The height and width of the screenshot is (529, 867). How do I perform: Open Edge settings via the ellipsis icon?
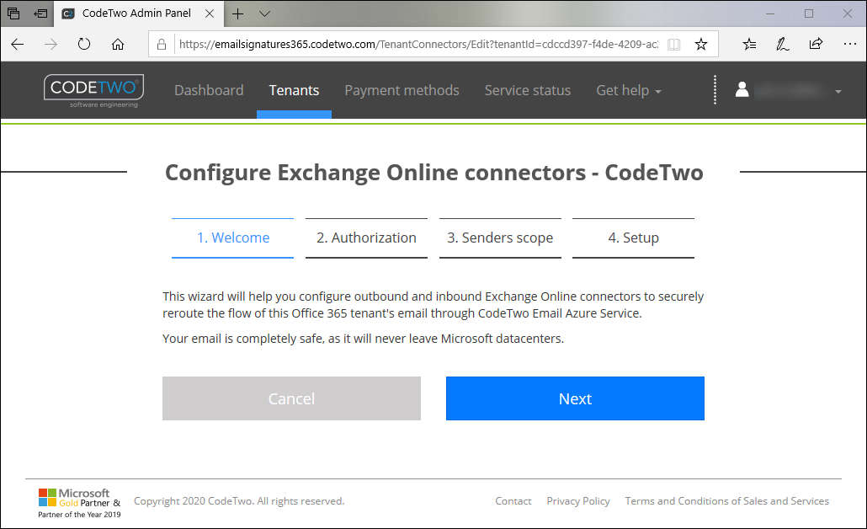(x=850, y=44)
